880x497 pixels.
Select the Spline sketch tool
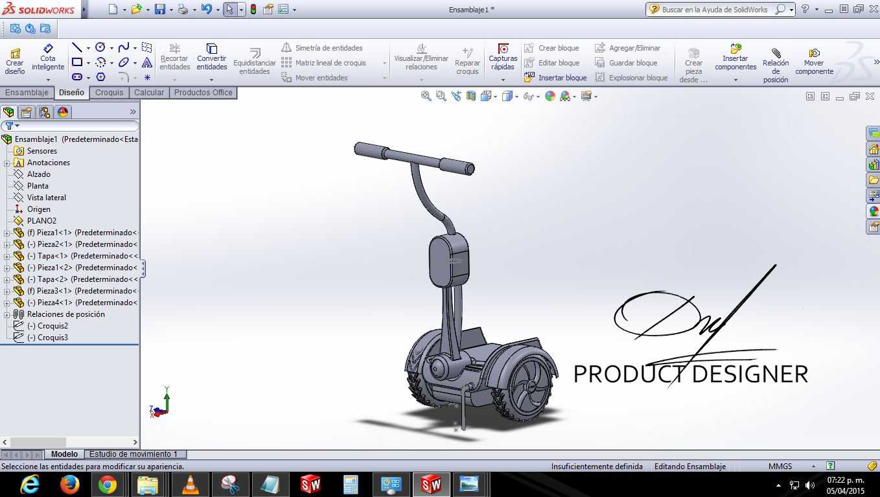pyautogui.click(x=124, y=47)
